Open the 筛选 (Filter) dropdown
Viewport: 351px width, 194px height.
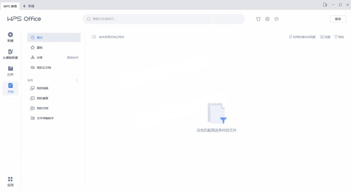tap(339, 37)
